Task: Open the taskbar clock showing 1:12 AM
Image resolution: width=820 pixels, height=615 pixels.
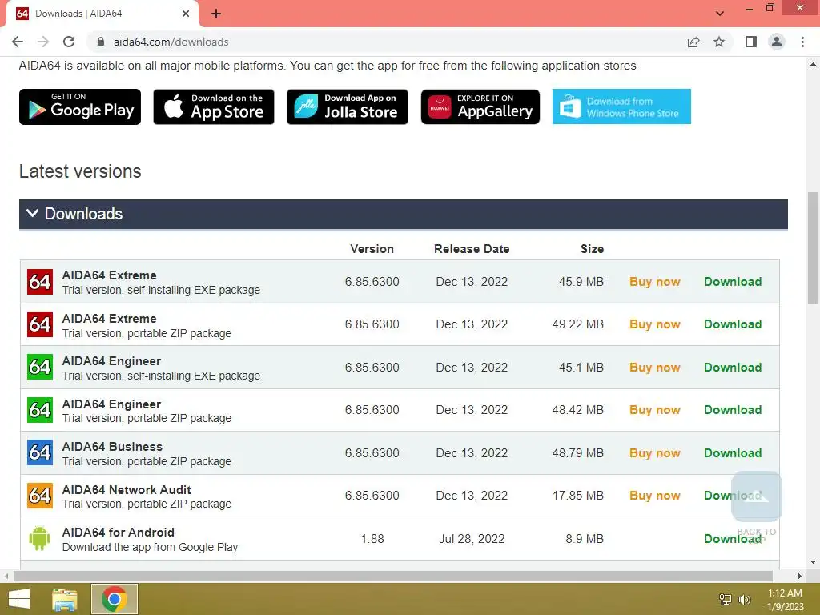Action: pos(786,600)
